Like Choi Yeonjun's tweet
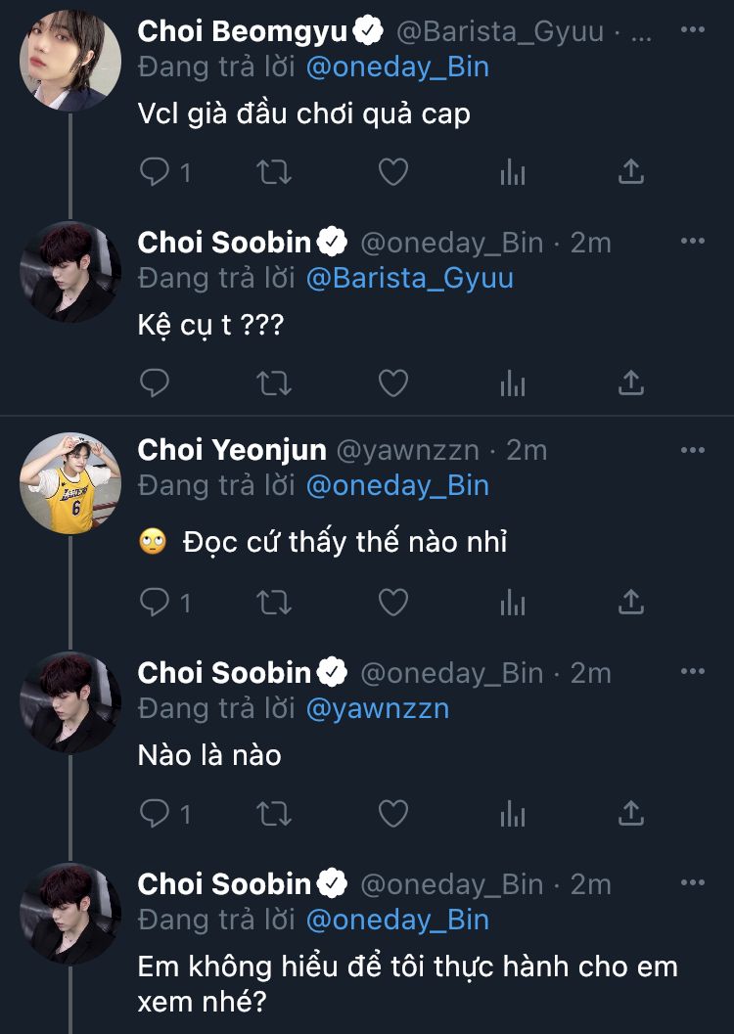 coord(392,602)
